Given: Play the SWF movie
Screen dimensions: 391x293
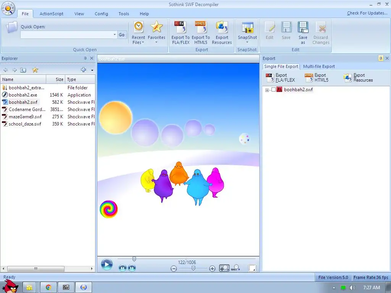Looking at the screenshot, I should [x=107, y=264].
